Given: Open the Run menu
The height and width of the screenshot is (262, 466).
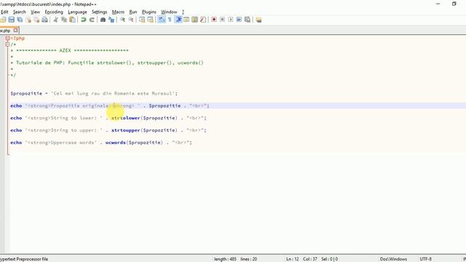Looking at the screenshot, I should pos(133,12).
